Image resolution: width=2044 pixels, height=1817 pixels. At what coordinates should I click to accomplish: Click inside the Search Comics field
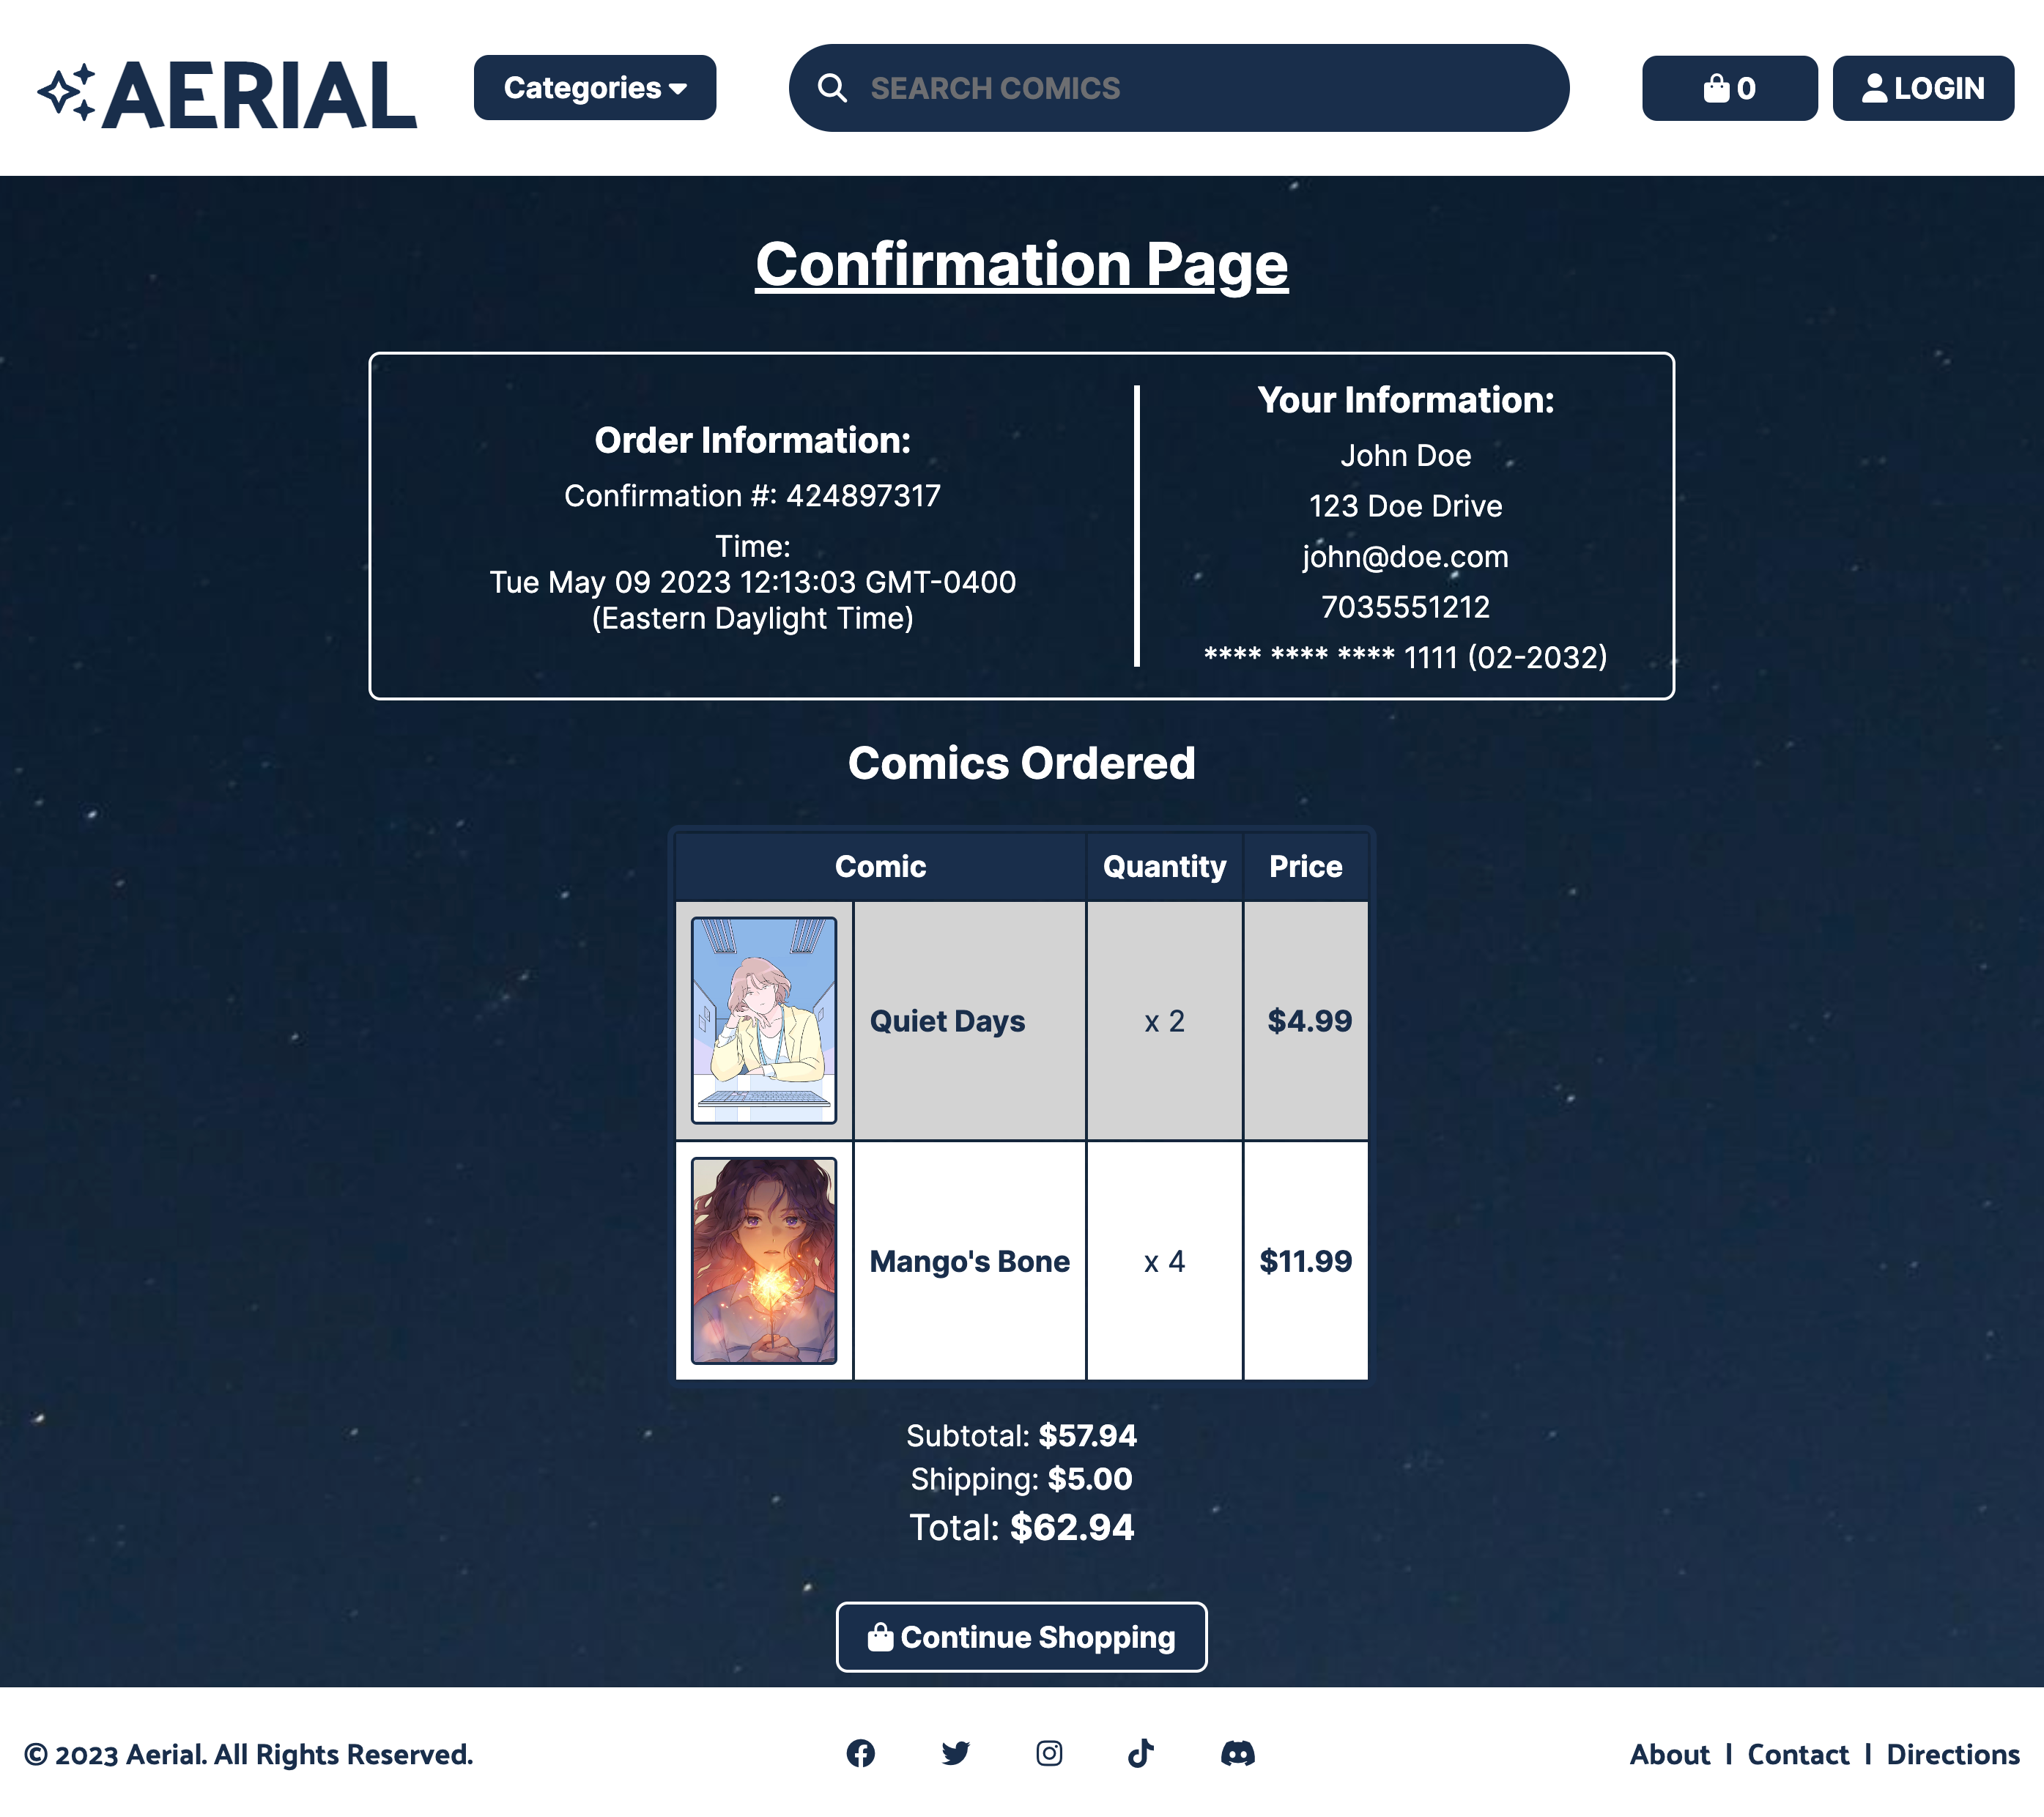1100,88
